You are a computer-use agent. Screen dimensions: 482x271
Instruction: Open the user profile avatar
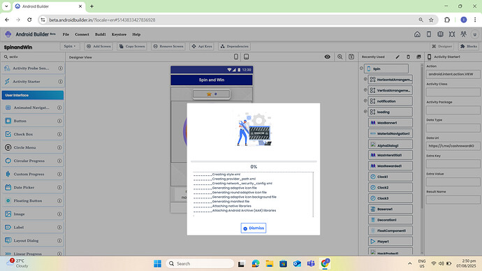coord(475,34)
